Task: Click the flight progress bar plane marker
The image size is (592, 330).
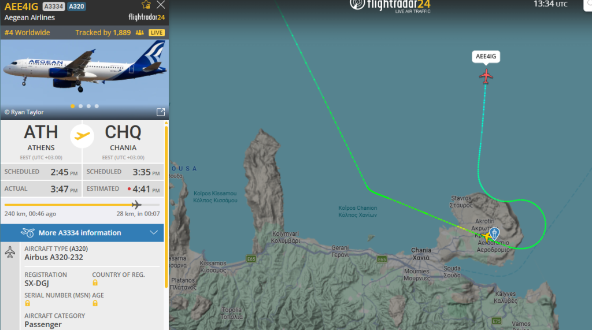Action: 136,205
